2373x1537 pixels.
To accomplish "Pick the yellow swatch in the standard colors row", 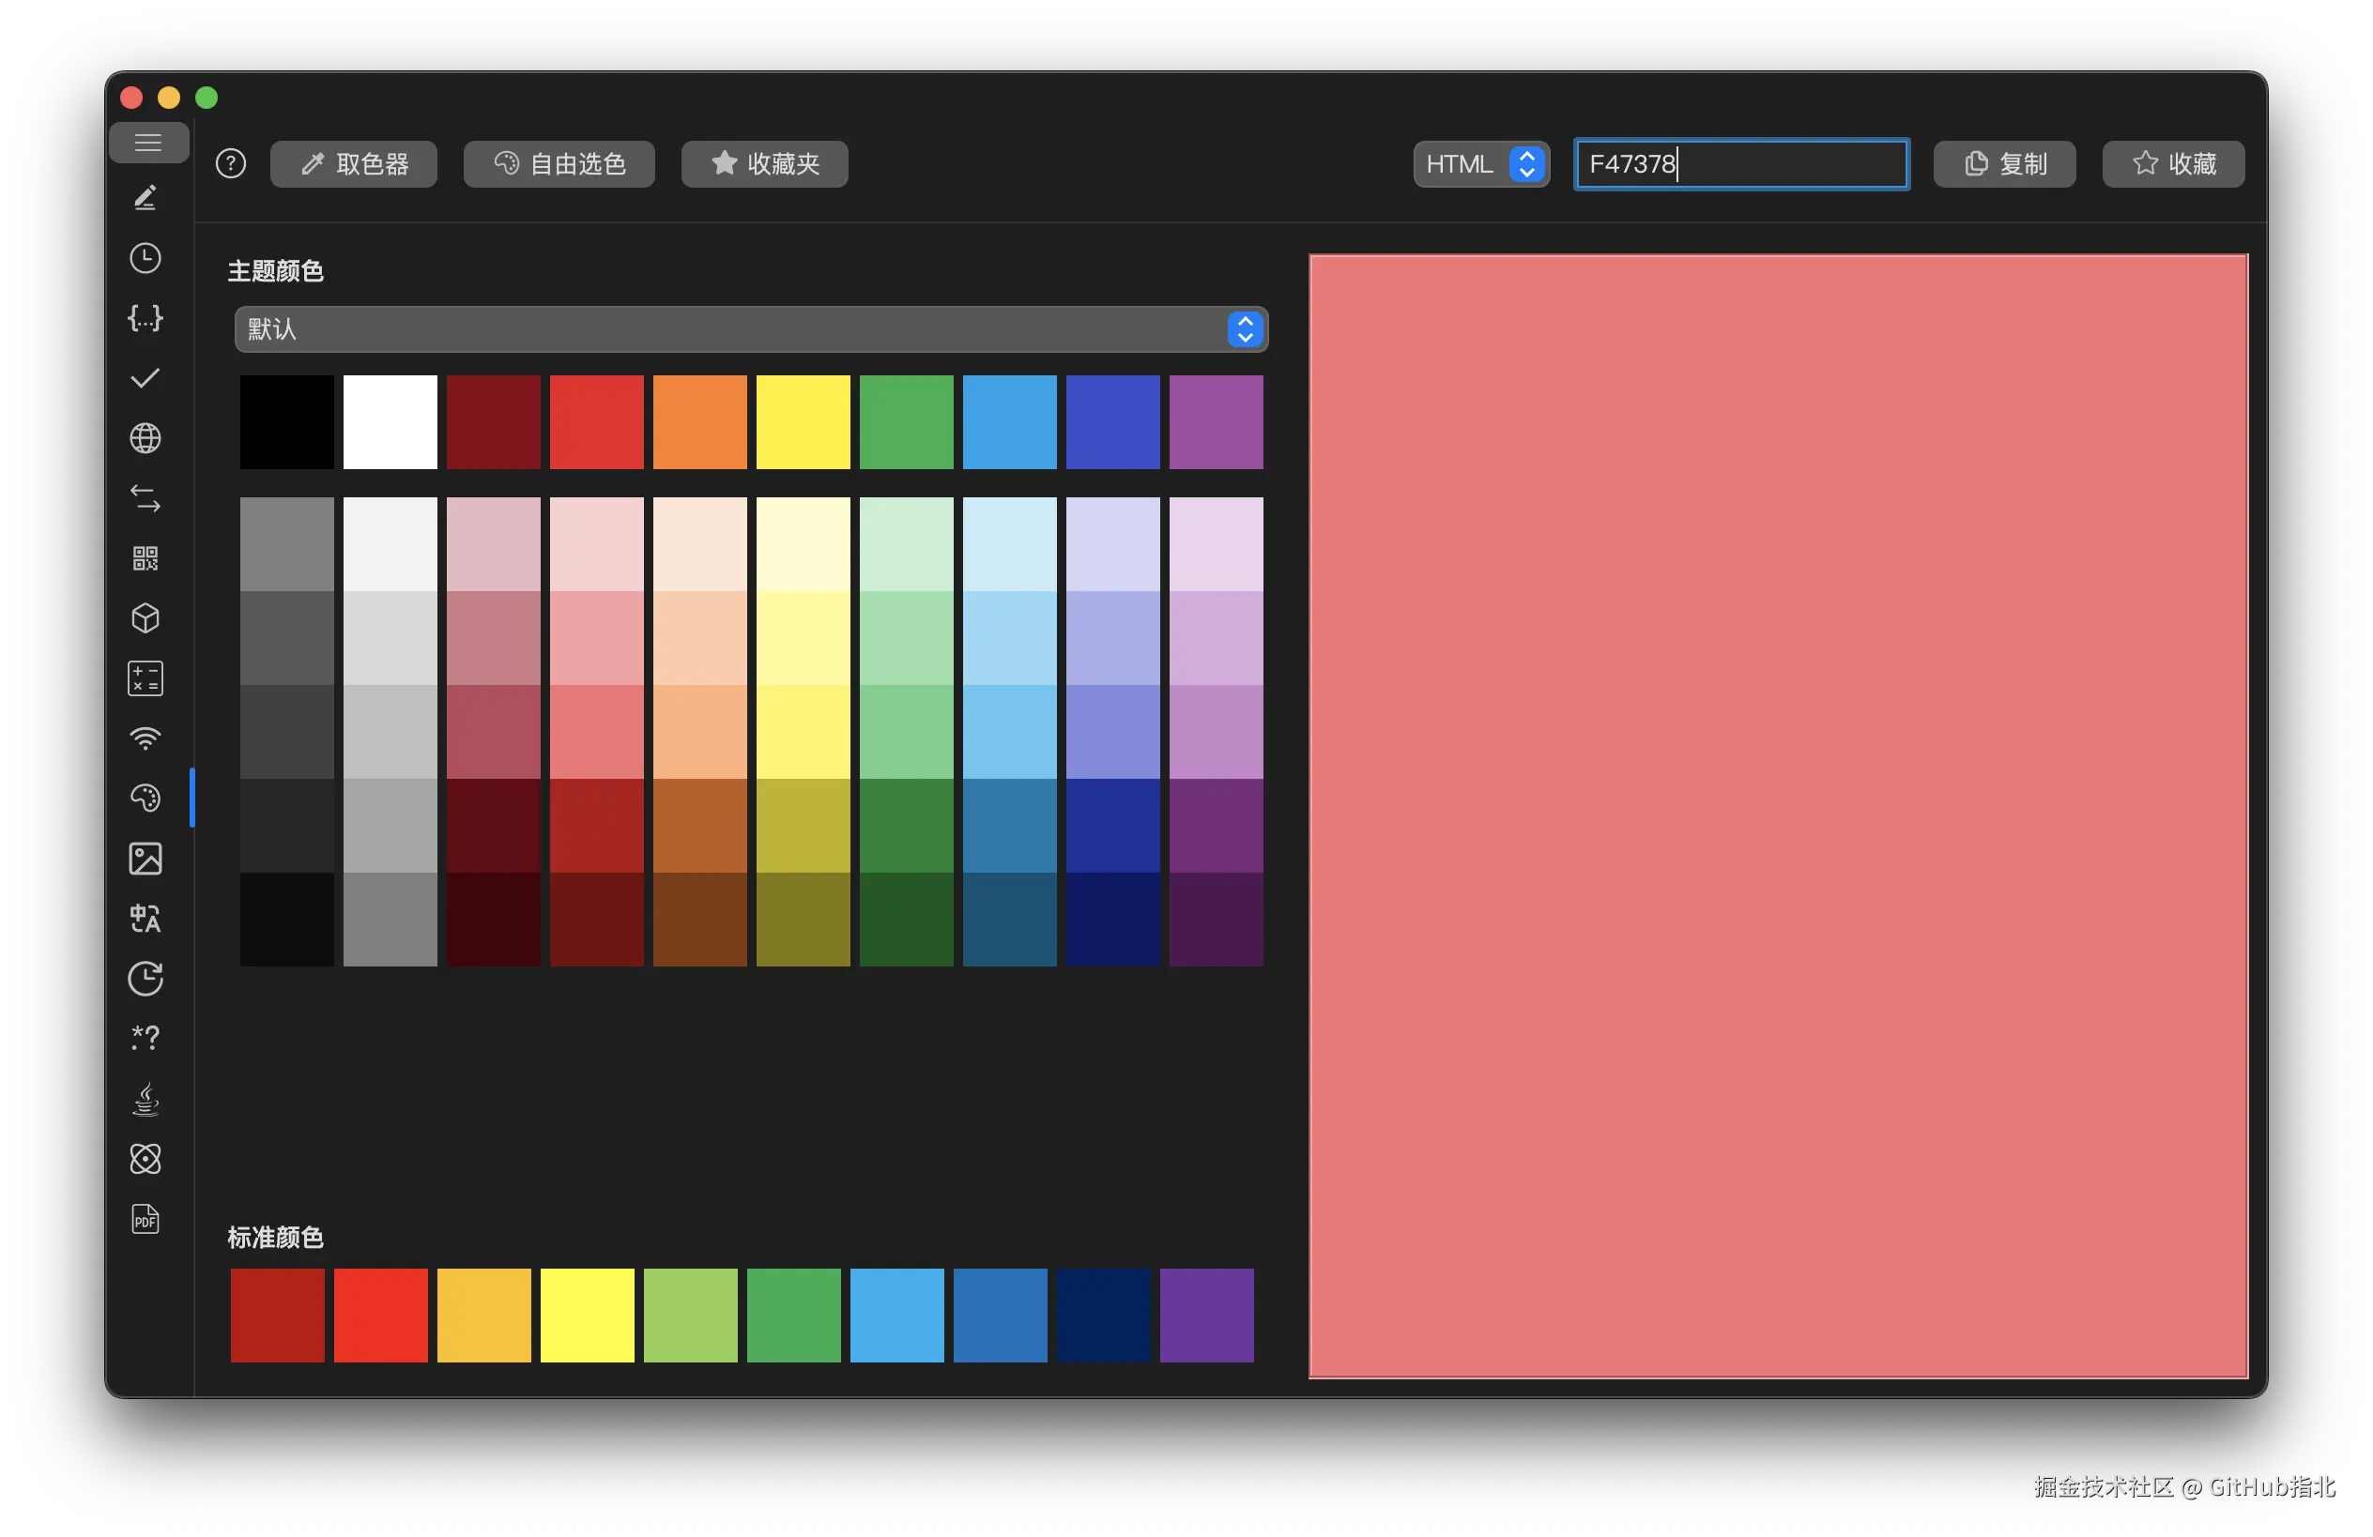I will (587, 1315).
